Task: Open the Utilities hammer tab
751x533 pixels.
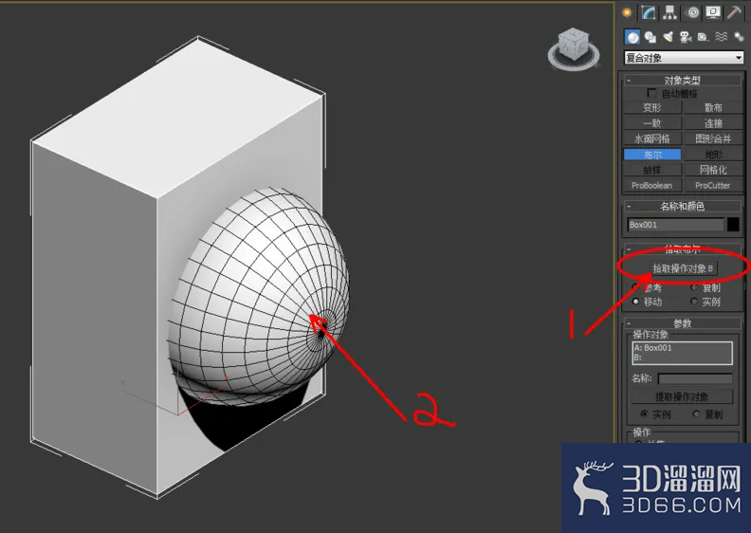Action: [734, 12]
